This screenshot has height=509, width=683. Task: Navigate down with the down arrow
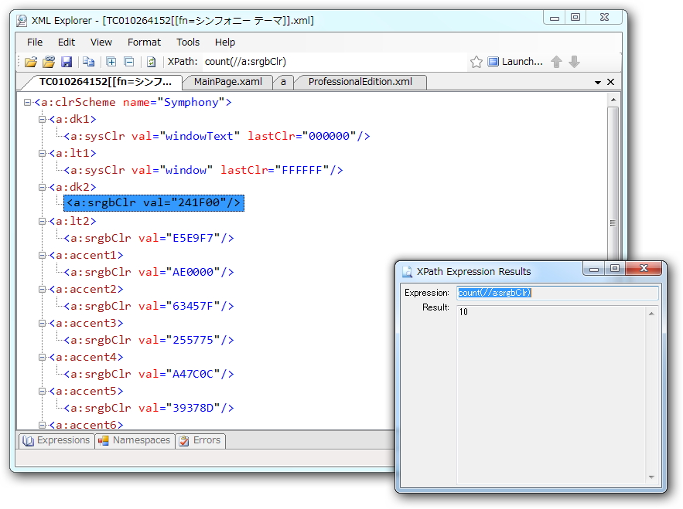pos(574,61)
